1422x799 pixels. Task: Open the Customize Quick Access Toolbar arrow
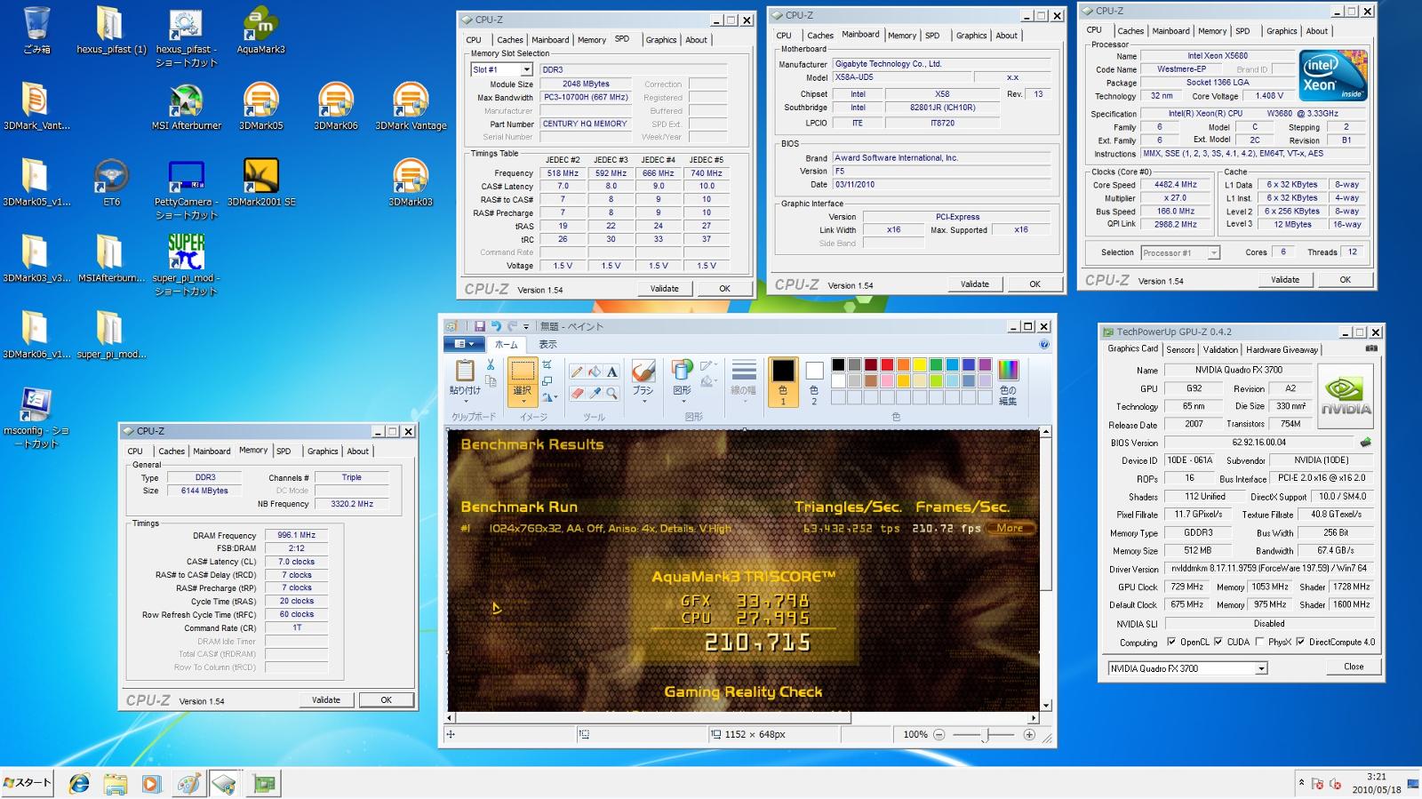(x=526, y=326)
